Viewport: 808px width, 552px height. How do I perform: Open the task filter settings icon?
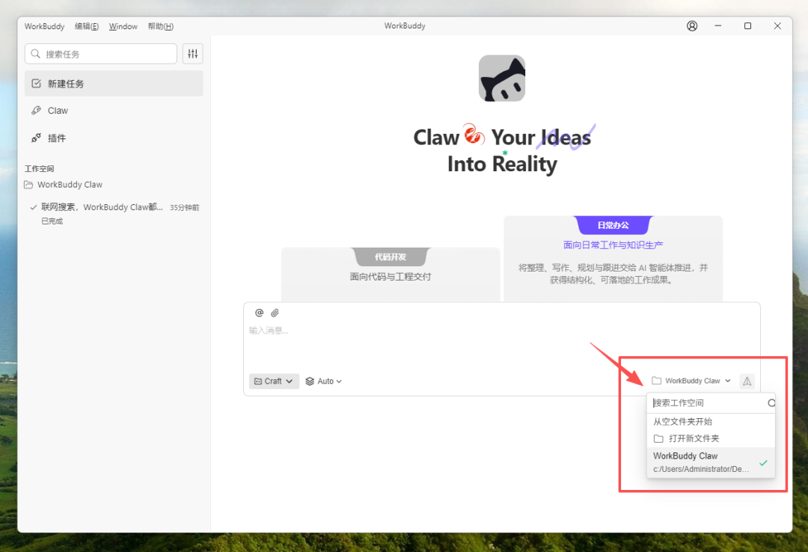(193, 54)
